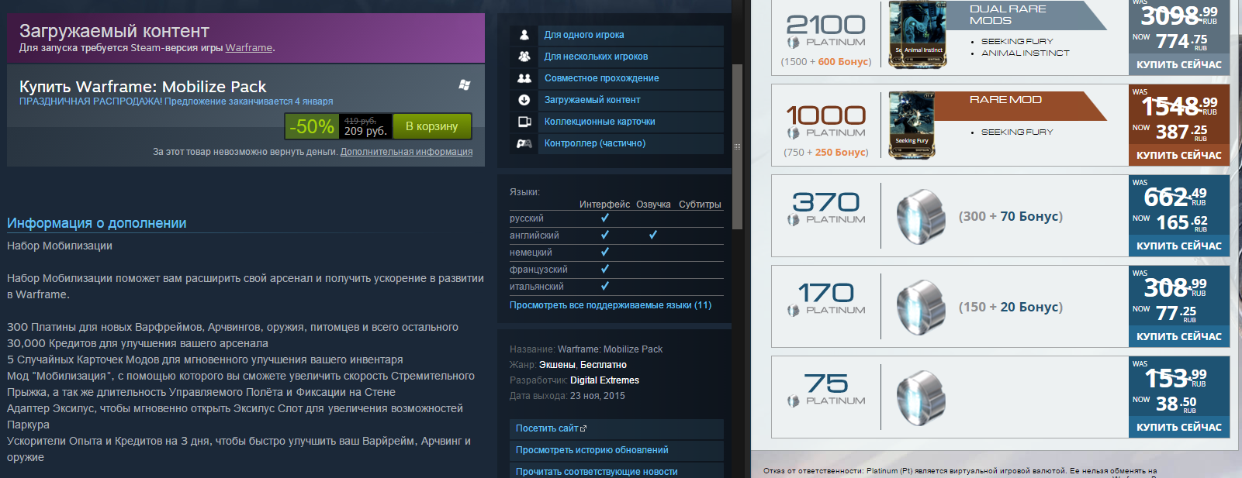1242x478 pixels.
Task: Click the downloadable content arrow icon
Action: pos(524,100)
